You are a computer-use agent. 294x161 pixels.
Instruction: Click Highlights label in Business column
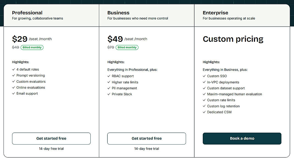click(116, 62)
